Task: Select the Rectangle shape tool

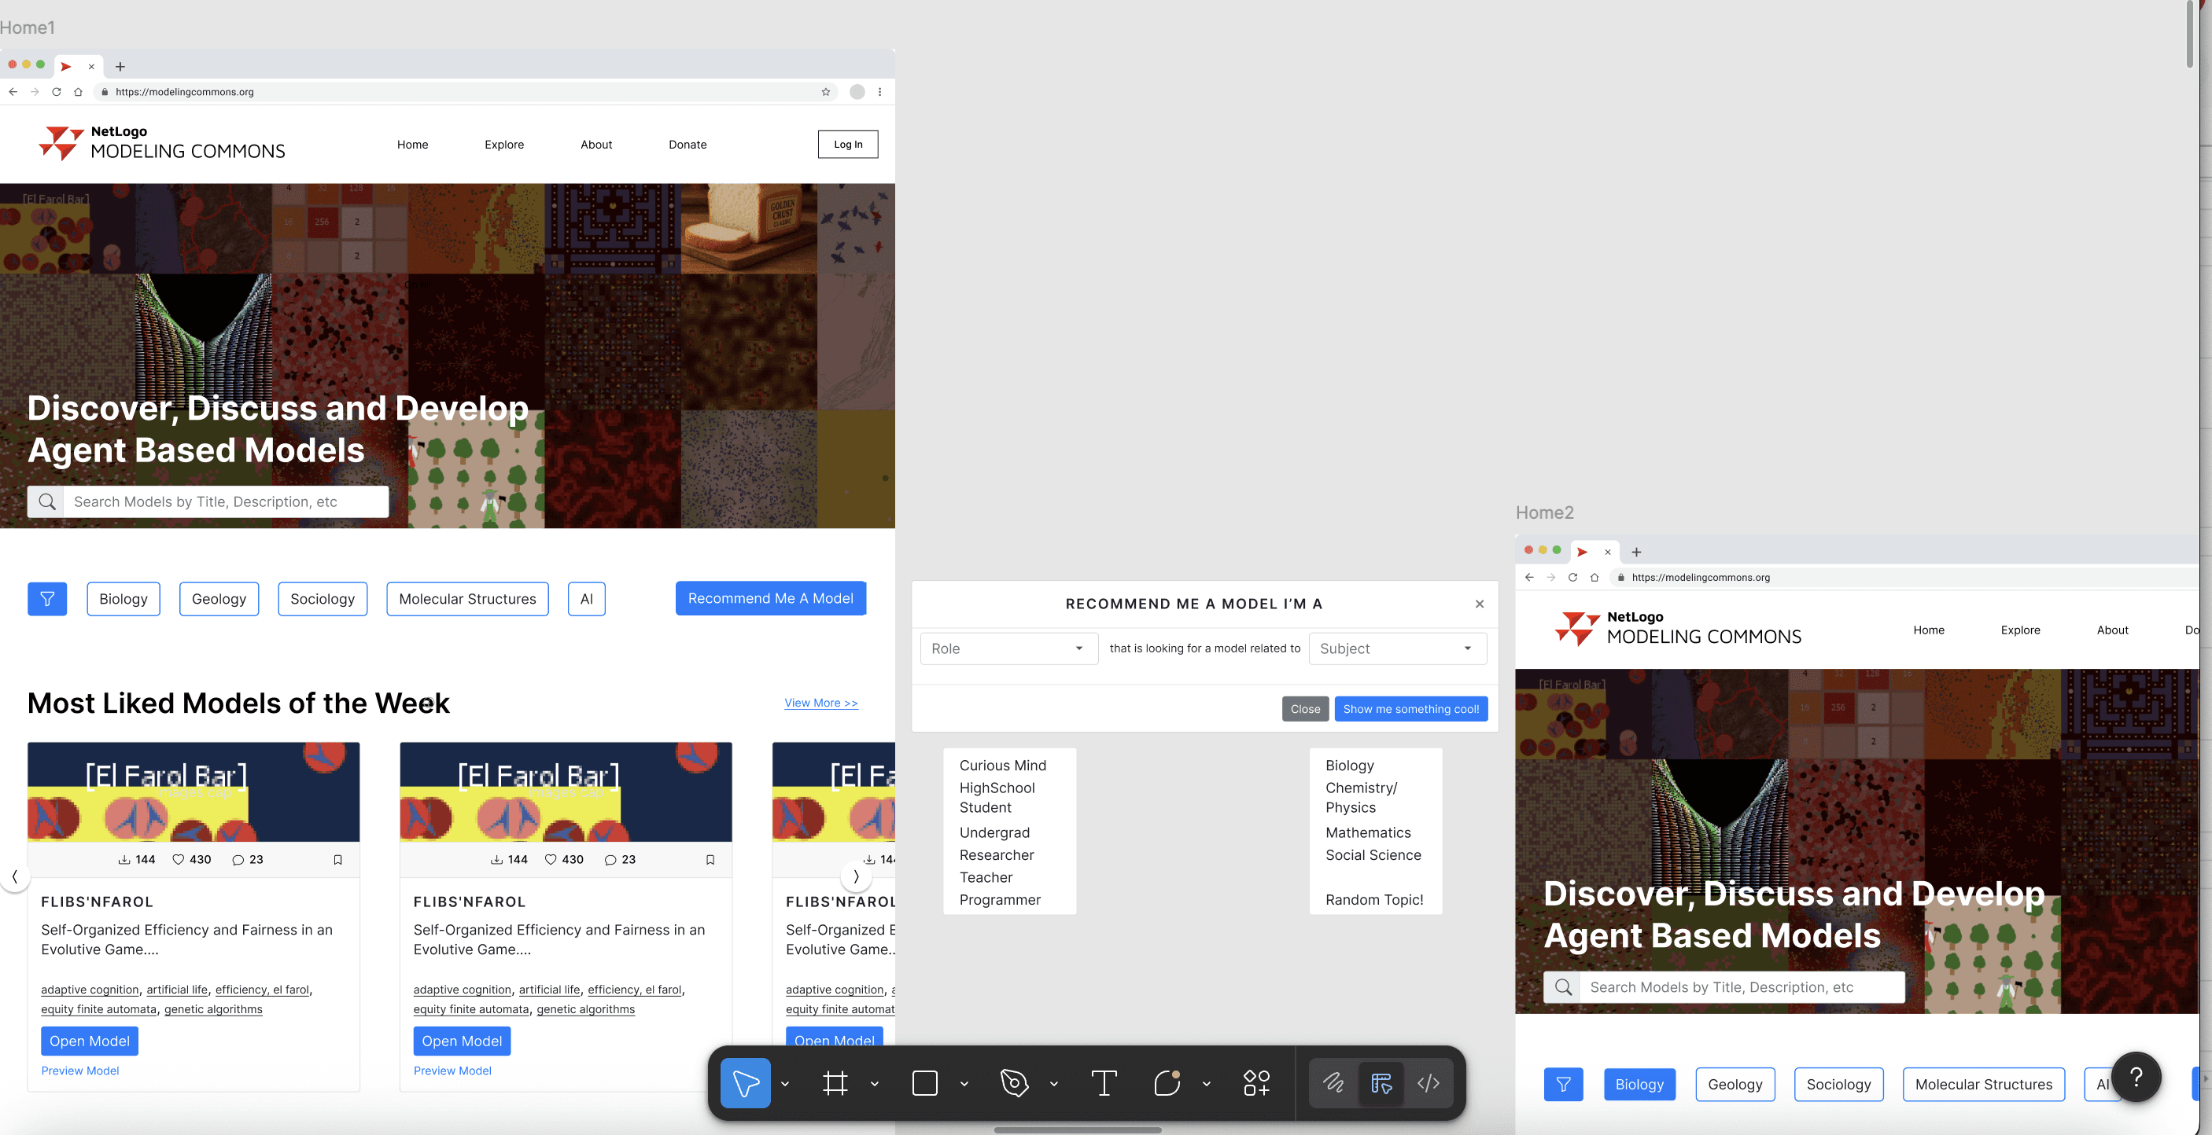Action: (x=924, y=1082)
